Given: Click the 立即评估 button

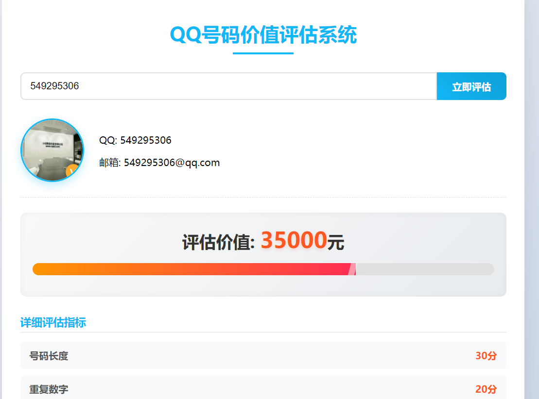Looking at the screenshot, I should pyautogui.click(x=471, y=86).
